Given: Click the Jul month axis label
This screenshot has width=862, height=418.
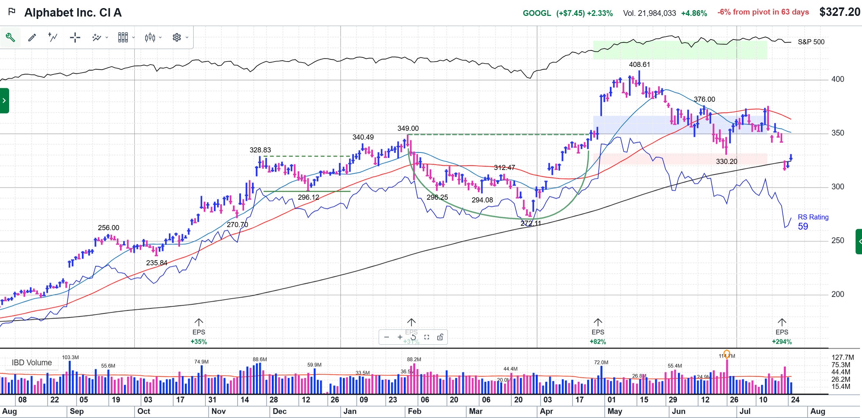Looking at the screenshot, I should coord(745,411).
